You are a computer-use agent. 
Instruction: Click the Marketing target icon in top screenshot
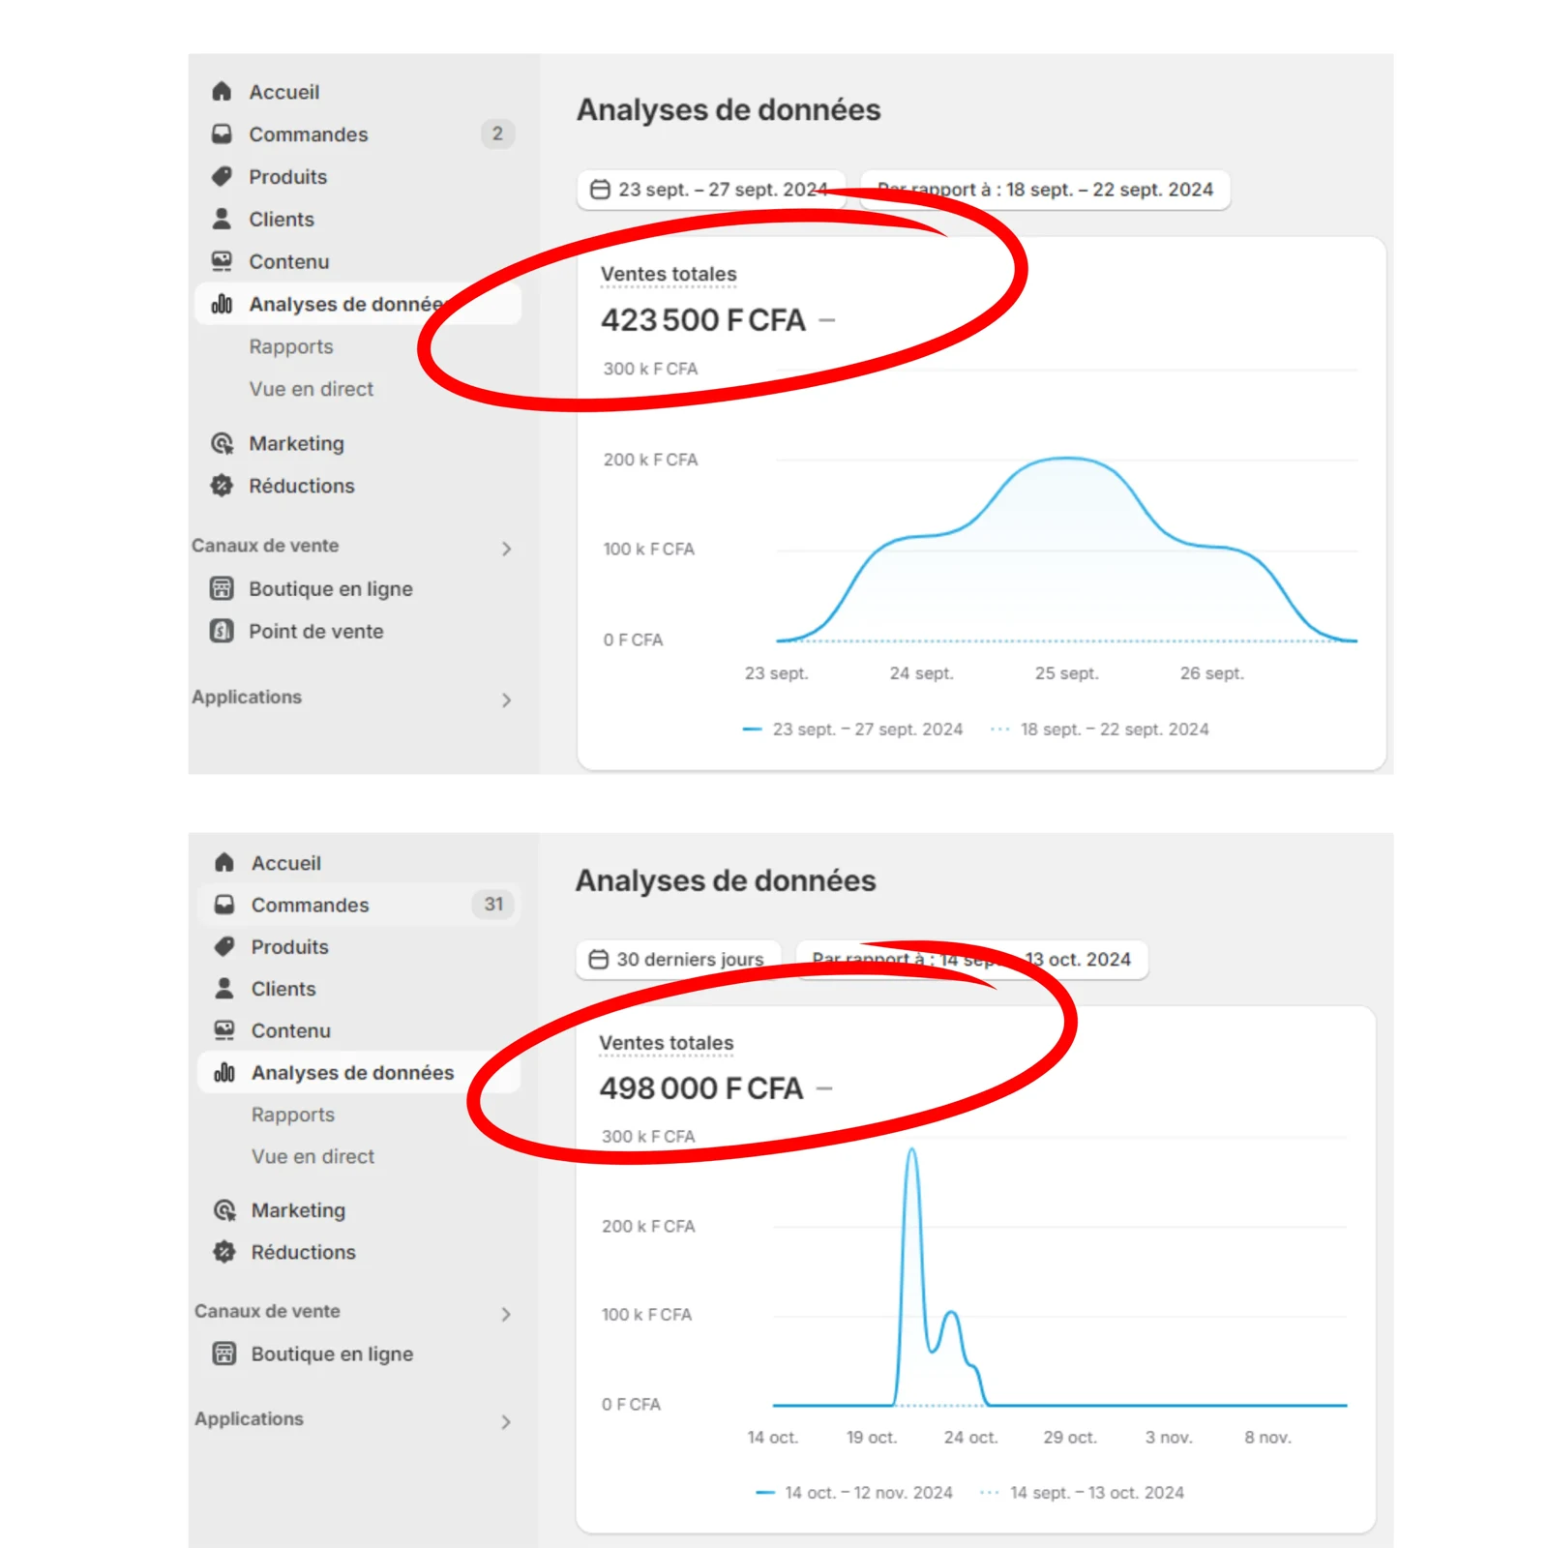pos(222,443)
